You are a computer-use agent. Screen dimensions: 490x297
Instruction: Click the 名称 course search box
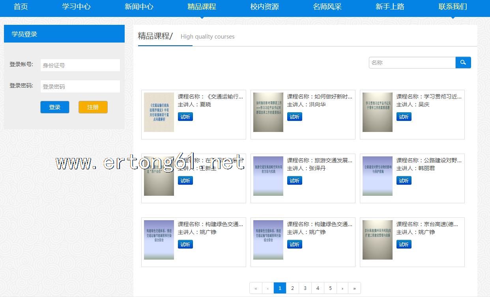412,63
